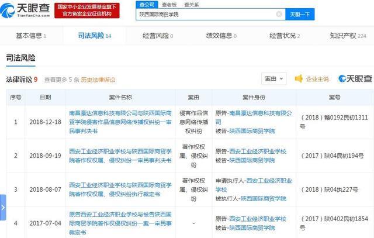Open the 企业主说 link

click(x=317, y=79)
